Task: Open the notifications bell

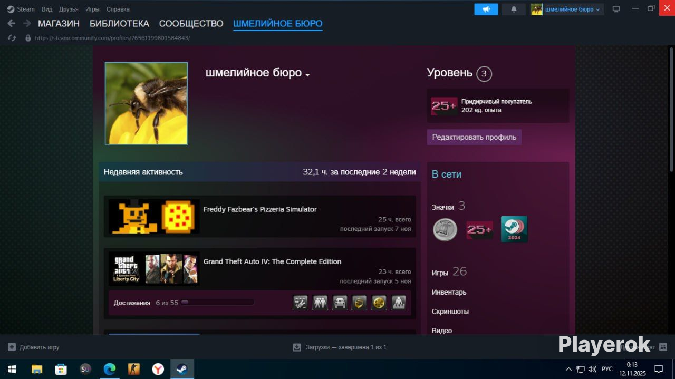Action: (x=514, y=9)
